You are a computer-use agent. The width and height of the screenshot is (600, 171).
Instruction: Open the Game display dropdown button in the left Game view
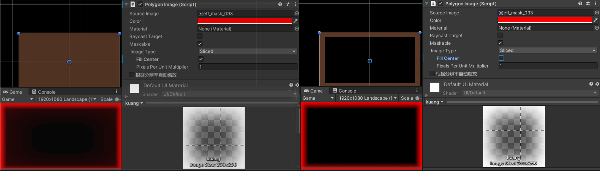pyautogui.click(x=17, y=99)
